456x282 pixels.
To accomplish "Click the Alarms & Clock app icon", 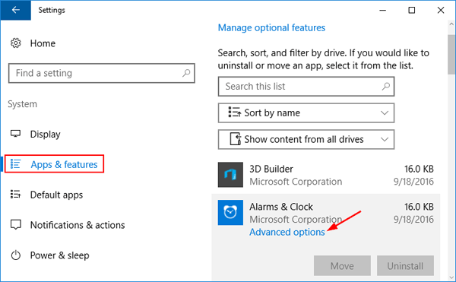I will (230, 213).
